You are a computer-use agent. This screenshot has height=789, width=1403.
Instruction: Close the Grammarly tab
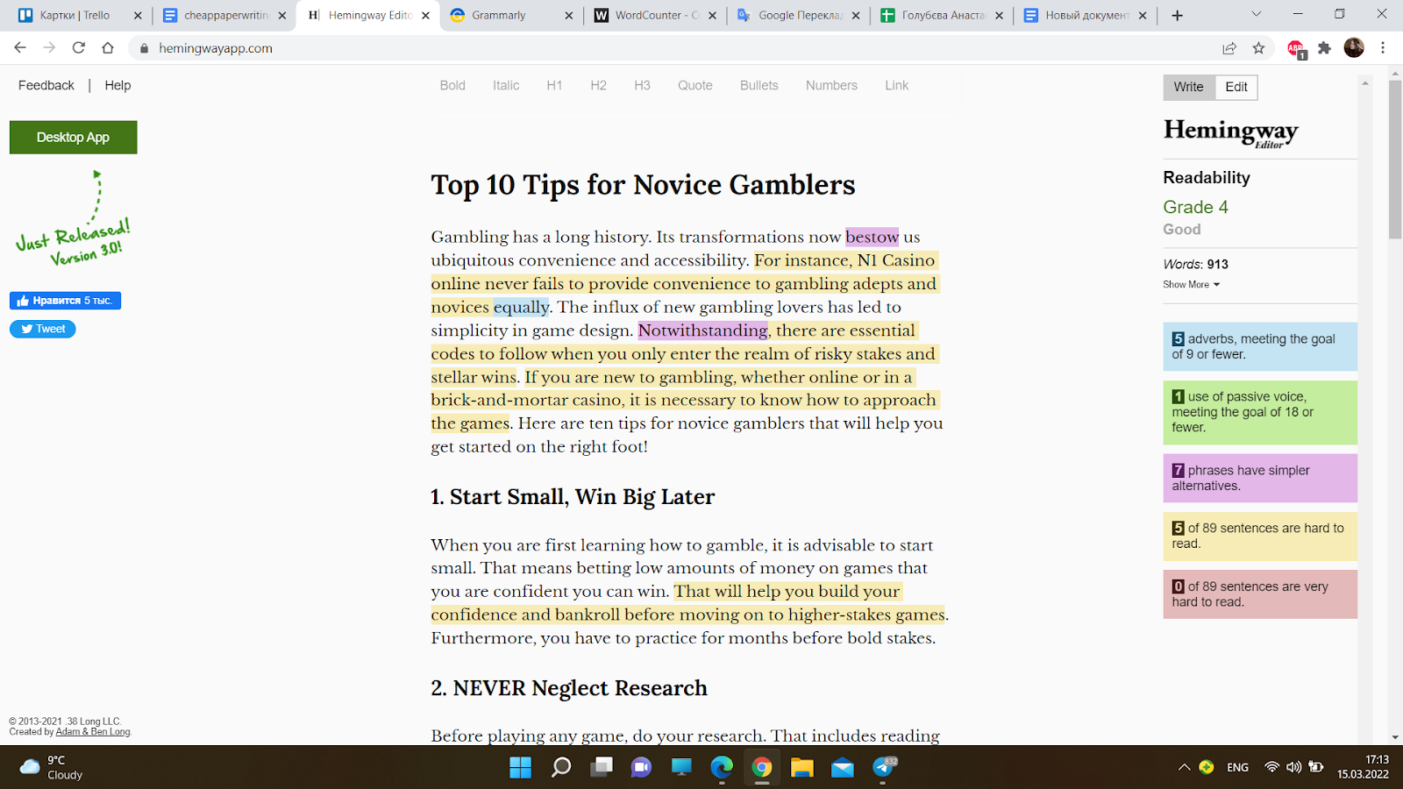568,15
